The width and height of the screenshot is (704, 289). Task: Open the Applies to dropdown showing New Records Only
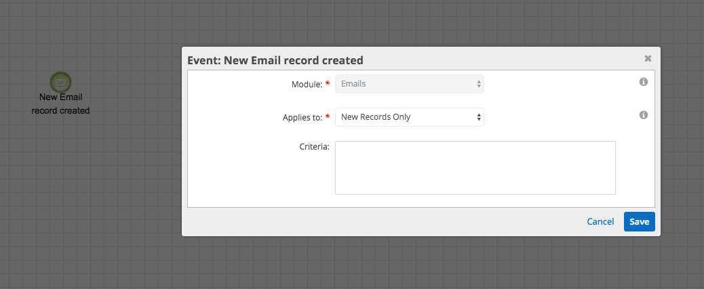410,117
